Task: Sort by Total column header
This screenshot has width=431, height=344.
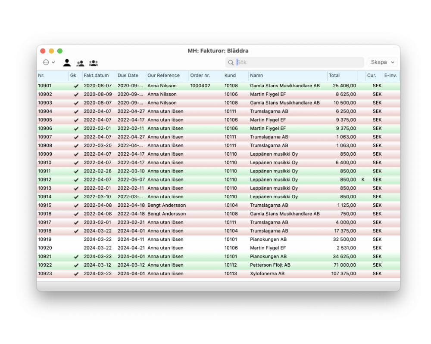Action: [x=342, y=75]
